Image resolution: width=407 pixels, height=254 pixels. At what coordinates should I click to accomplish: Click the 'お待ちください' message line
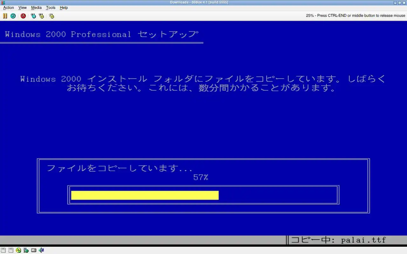coord(201,88)
